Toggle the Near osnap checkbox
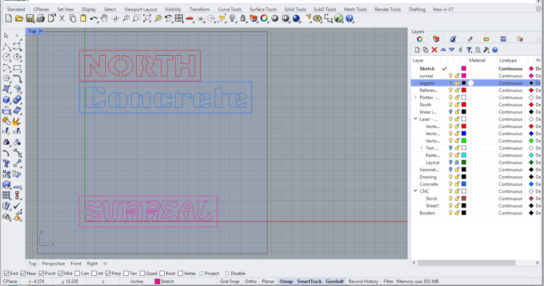544x286 pixels. click(x=23, y=273)
